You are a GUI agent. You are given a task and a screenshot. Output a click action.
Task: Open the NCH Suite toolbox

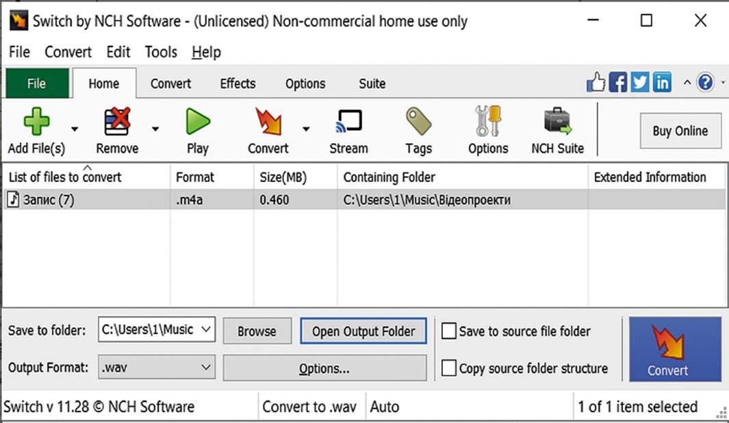click(x=557, y=121)
